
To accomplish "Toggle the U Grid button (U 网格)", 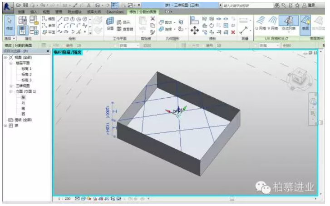I will coord(261,23).
